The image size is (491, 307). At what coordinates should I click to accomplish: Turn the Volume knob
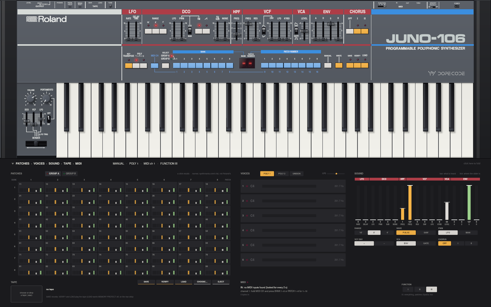click(31, 99)
